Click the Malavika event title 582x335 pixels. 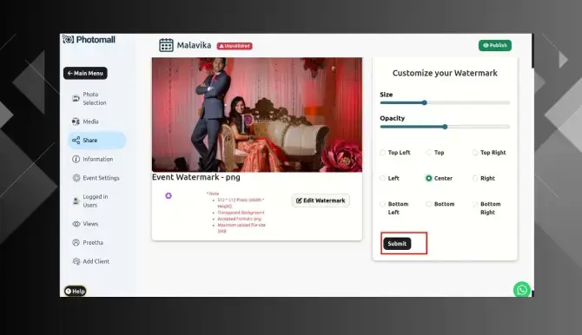point(194,45)
